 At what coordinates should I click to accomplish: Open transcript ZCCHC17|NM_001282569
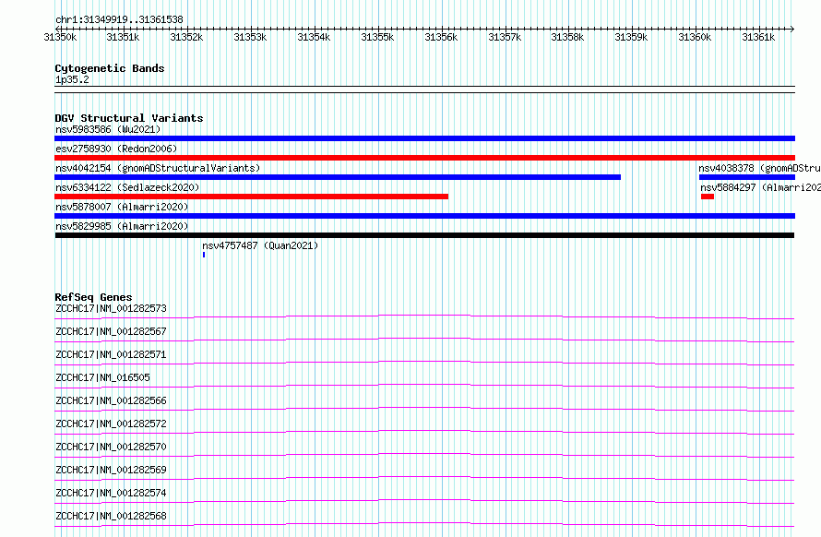(x=111, y=470)
